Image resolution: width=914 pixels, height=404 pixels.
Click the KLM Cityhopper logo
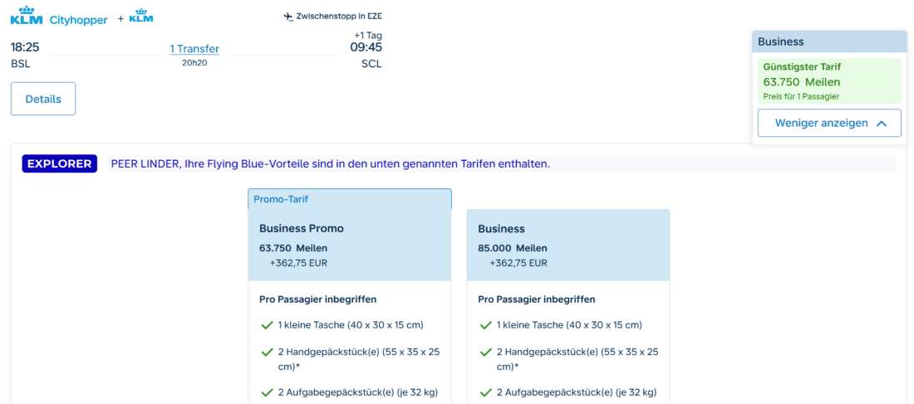[59, 16]
